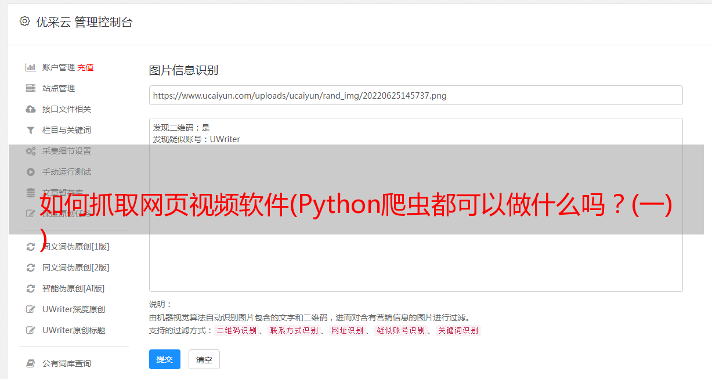Click the red 充值 recharge link
This screenshot has width=712, height=379.
tap(85, 67)
